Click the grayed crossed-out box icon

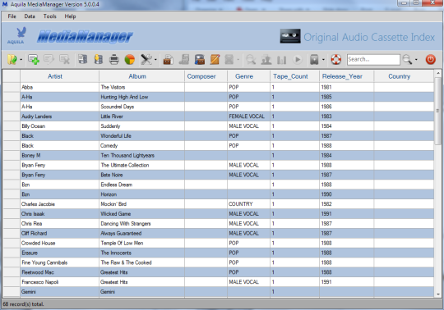tap(229, 60)
